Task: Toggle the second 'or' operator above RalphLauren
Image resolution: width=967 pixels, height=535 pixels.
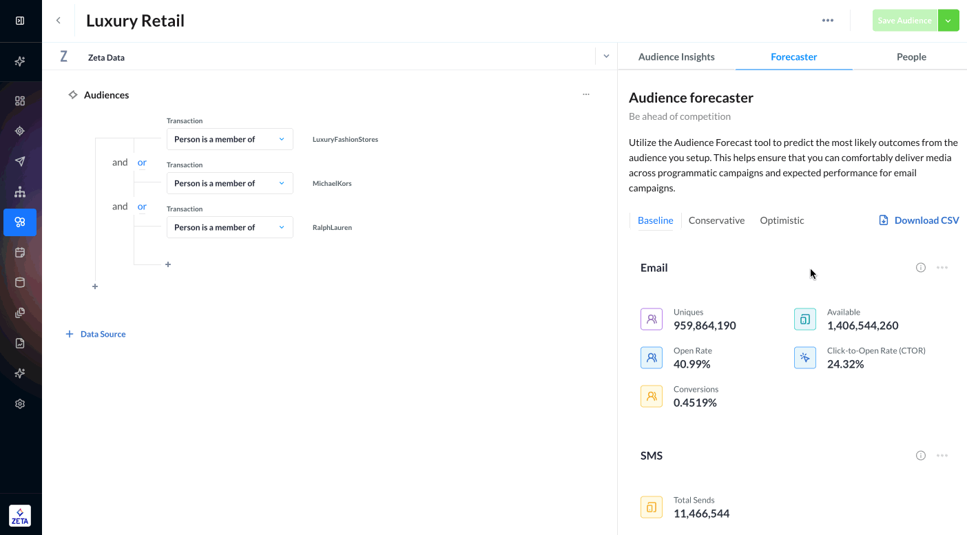Action: pyautogui.click(x=142, y=207)
